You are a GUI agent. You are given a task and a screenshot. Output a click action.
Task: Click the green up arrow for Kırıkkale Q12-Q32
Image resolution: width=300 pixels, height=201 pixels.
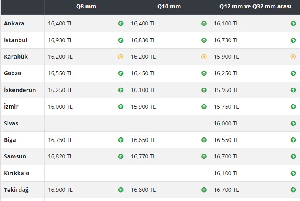coord(293,173)
